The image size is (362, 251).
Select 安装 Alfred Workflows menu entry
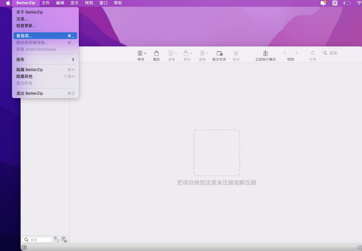45,49
